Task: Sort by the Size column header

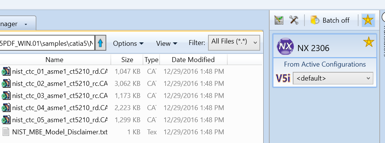Action: point(127,60)
